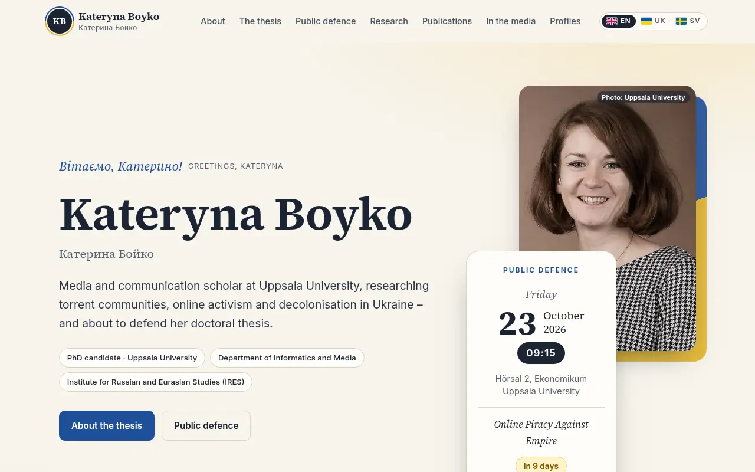Viewport: 755px width, 472px height.
Task: Go to The thesis section
Action: click(260, 21)
